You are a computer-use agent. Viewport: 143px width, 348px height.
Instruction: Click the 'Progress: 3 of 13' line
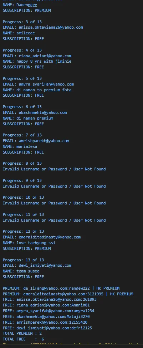pyautogui.click(x=22, y=22)
